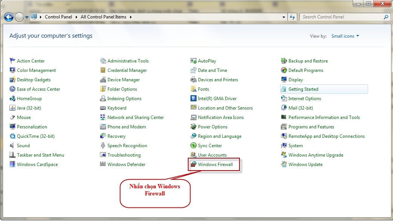This screenshot has height=221, width=393.
Task: Open the Recovery link
Action: tap(117, 136)
